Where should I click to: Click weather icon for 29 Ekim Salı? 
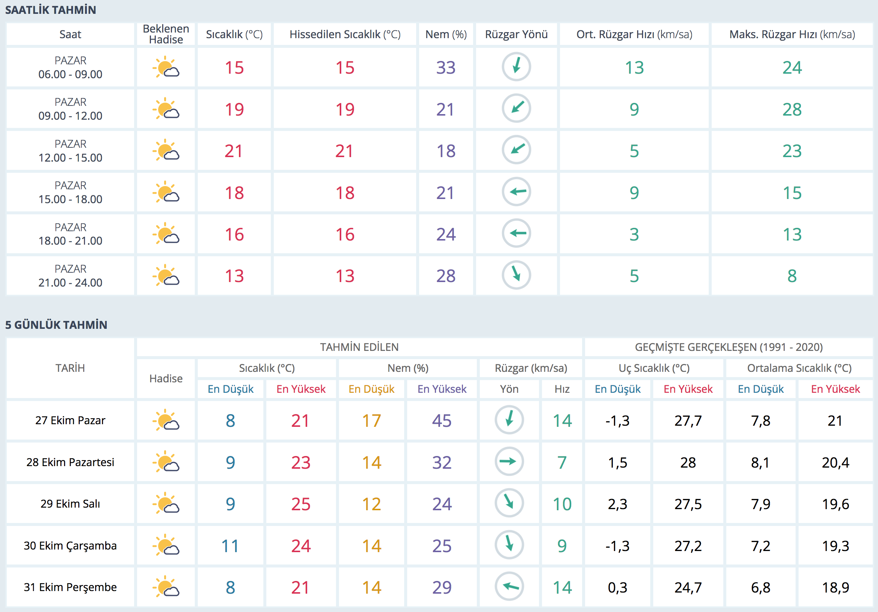pyautogui.click(x=166, y=504)
